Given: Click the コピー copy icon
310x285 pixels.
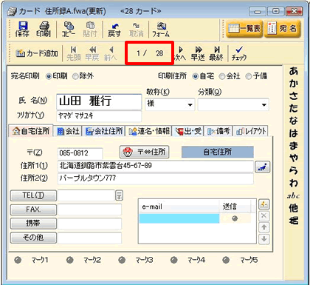Looking at the screenshot, I should coord(68,29).
